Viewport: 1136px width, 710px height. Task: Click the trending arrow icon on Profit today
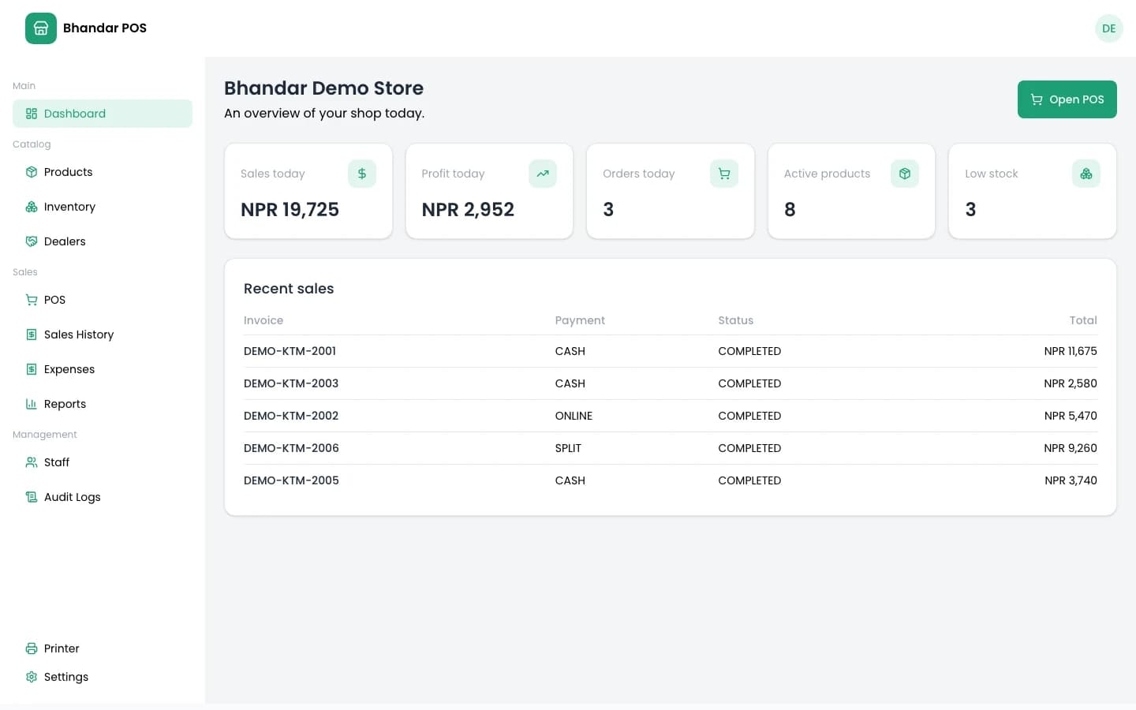[x=543, y=174]
